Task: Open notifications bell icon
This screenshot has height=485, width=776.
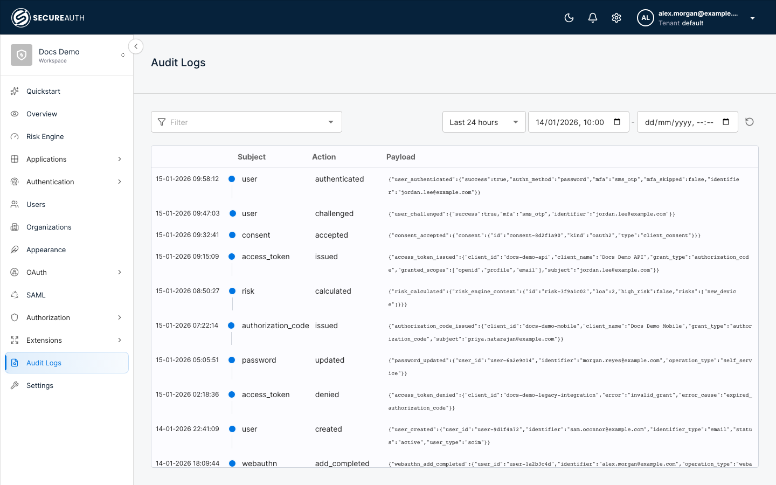Action: (x=593, y=18)
